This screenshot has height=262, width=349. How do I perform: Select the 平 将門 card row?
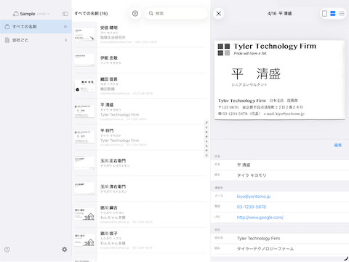click(140, 138)
